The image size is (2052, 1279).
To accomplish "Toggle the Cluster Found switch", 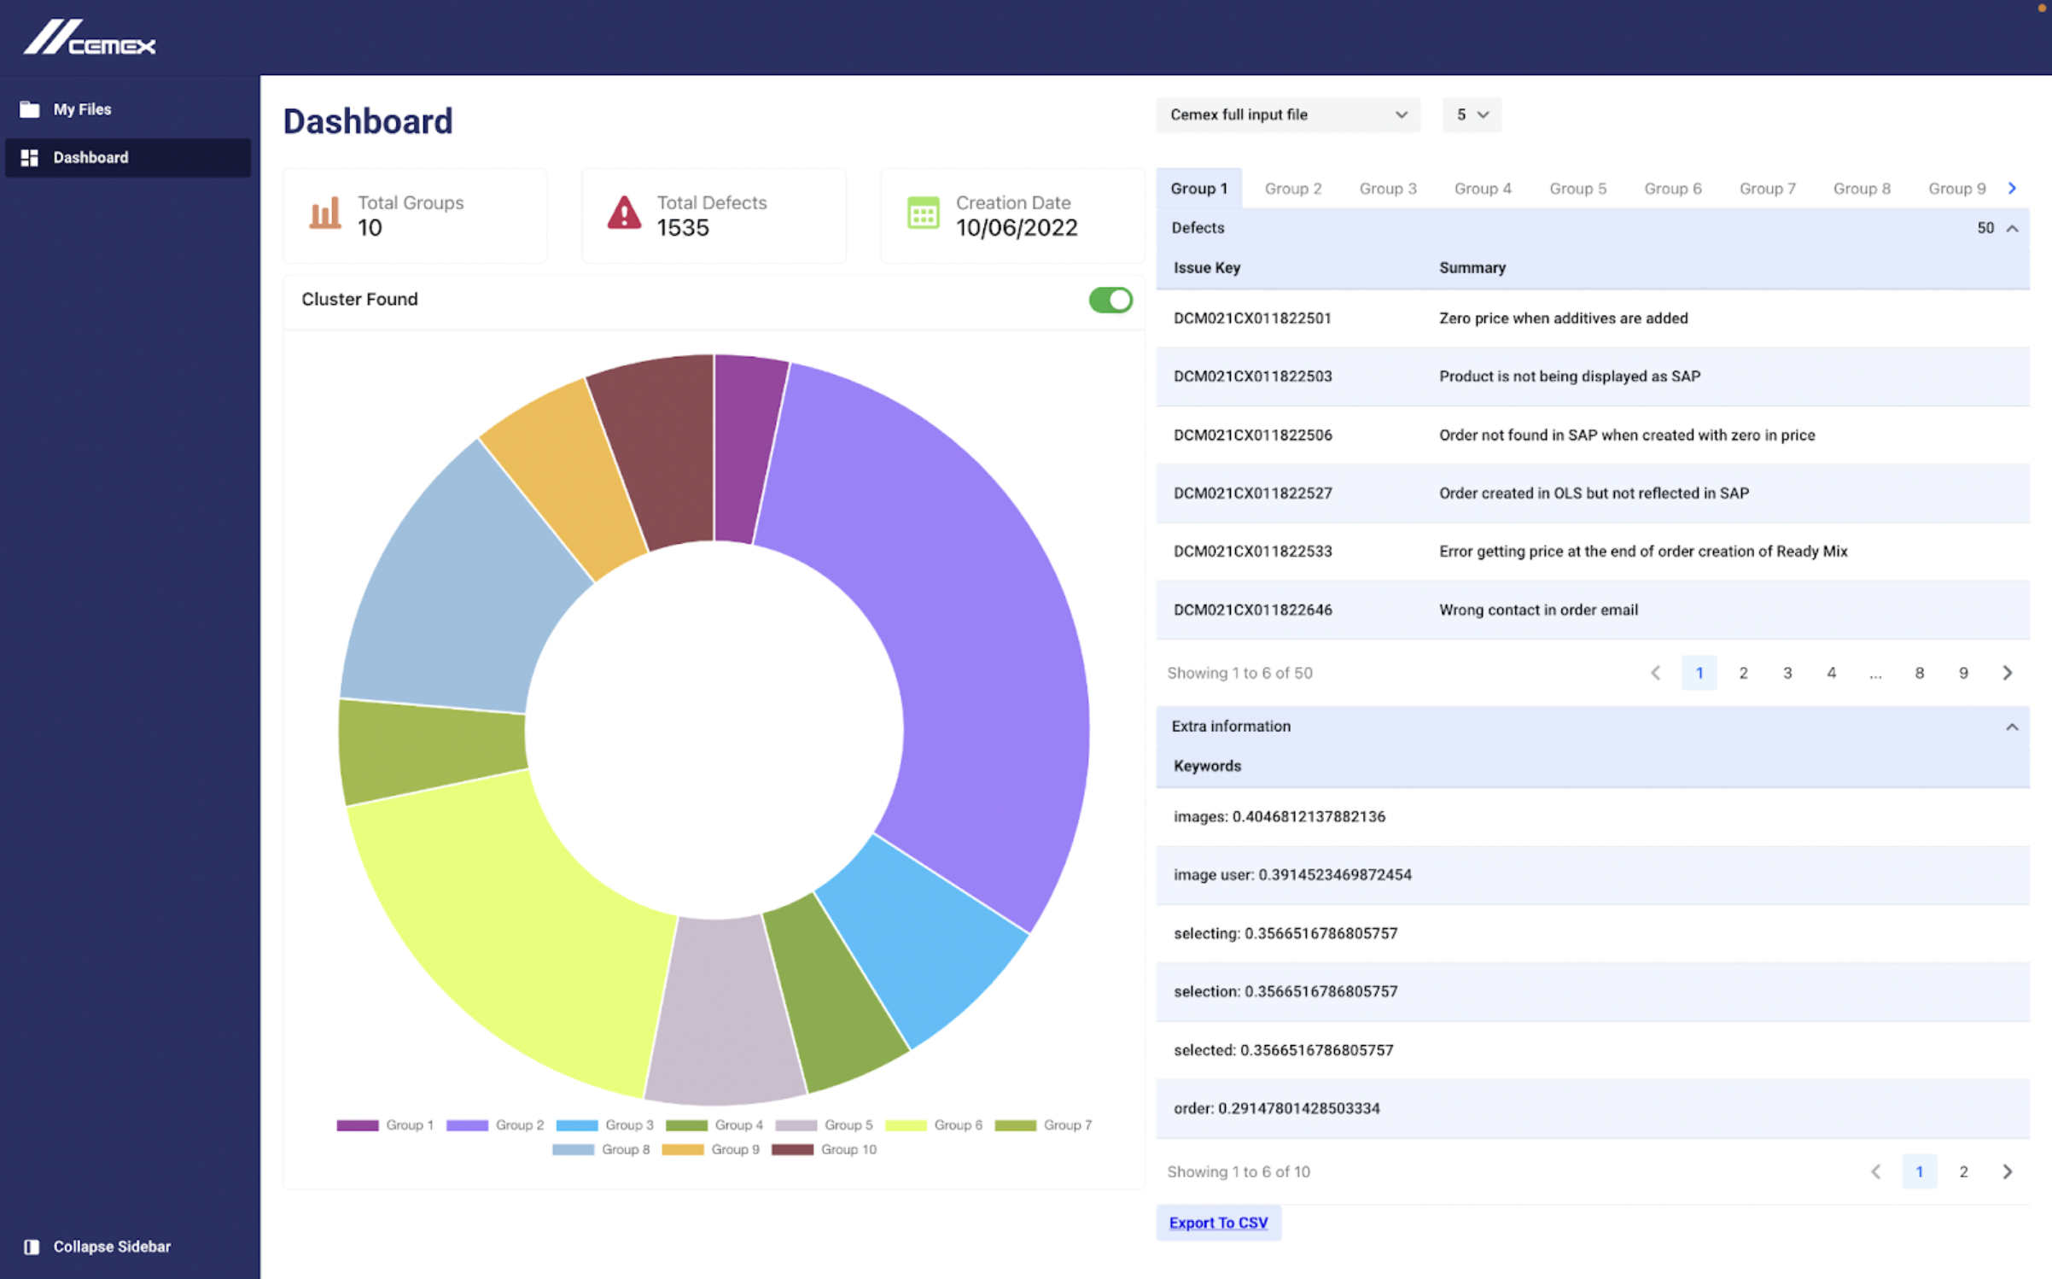I will (x=1111, y=300).
